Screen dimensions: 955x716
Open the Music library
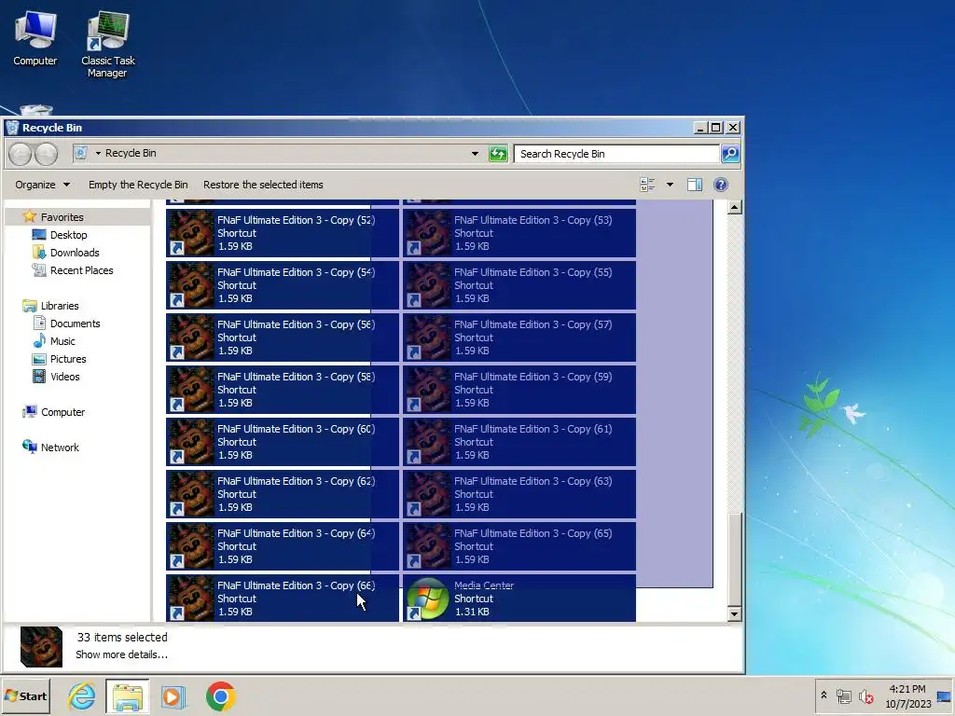click(54, 341)
